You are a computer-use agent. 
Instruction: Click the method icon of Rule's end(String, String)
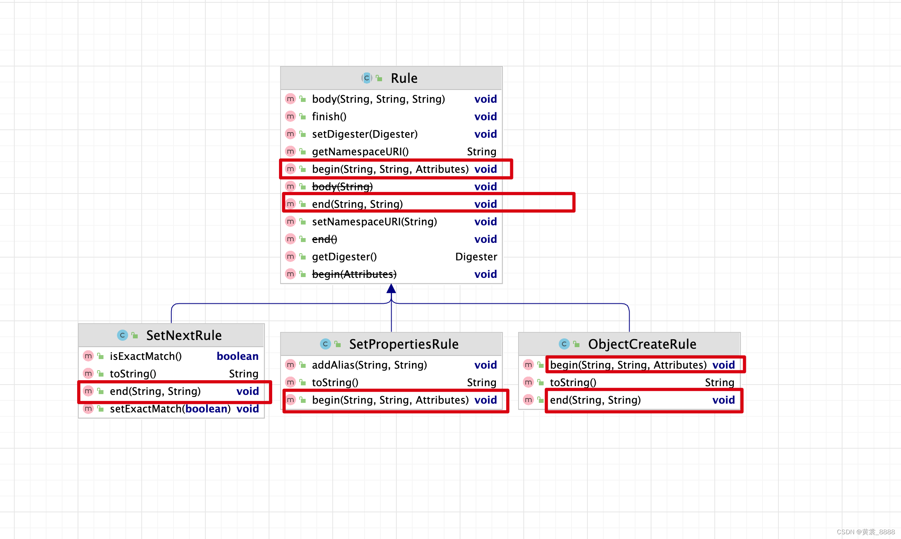(x=291, y=204)
